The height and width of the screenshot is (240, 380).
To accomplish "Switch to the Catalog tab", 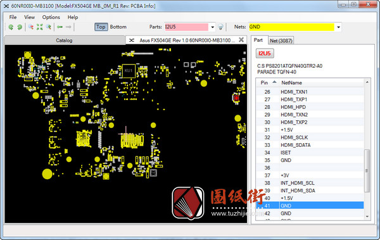I will click(64, 41).
